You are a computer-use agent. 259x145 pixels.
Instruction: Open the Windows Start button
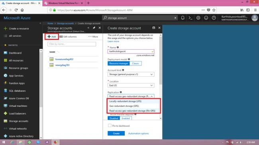pos(4,142)
